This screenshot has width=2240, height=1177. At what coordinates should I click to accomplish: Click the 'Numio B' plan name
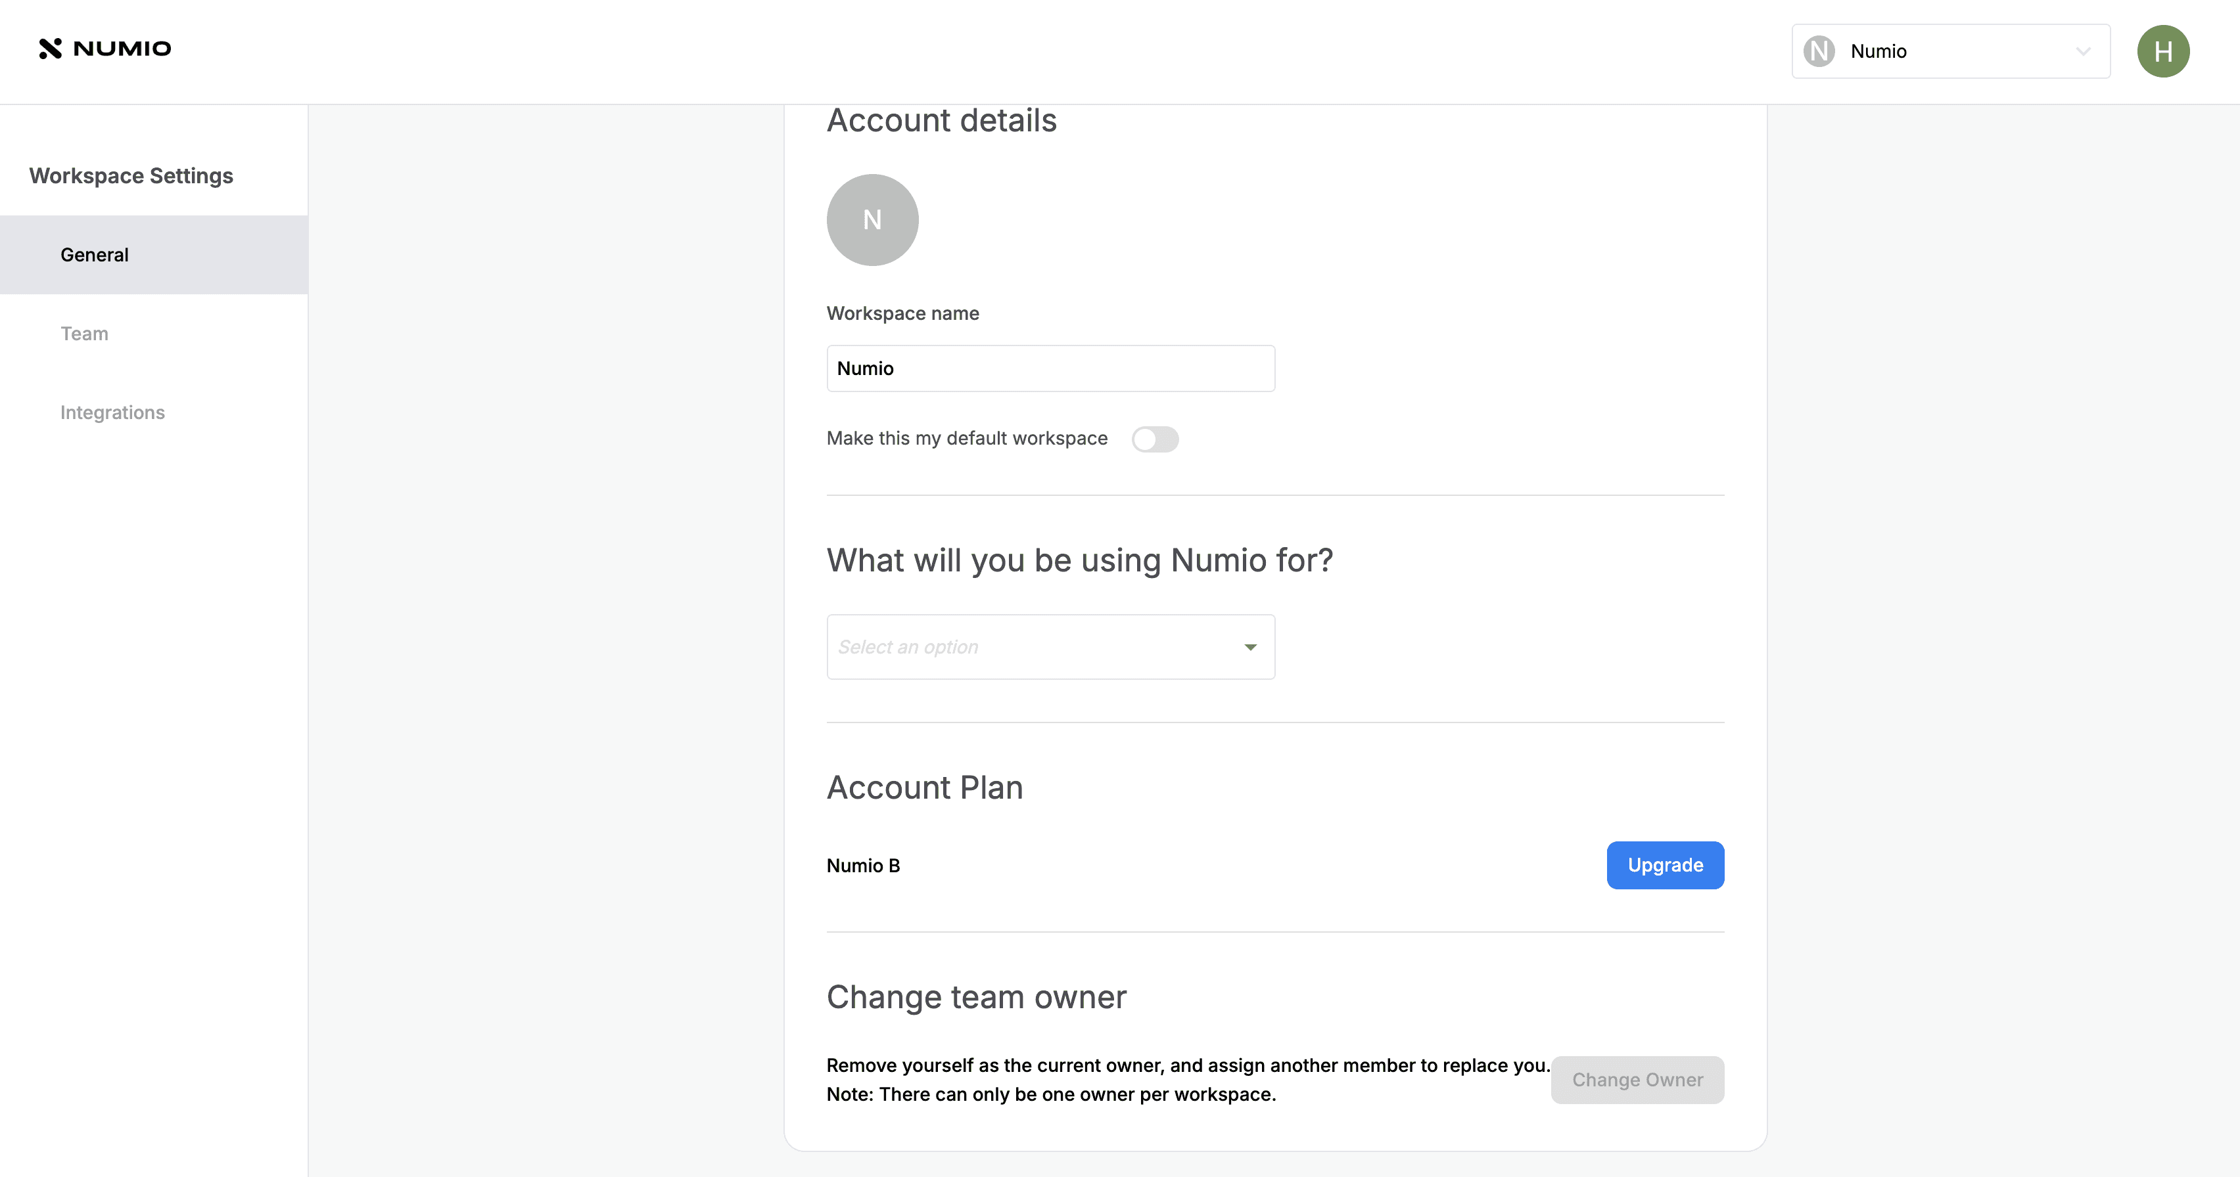click(x=862, y=866)
